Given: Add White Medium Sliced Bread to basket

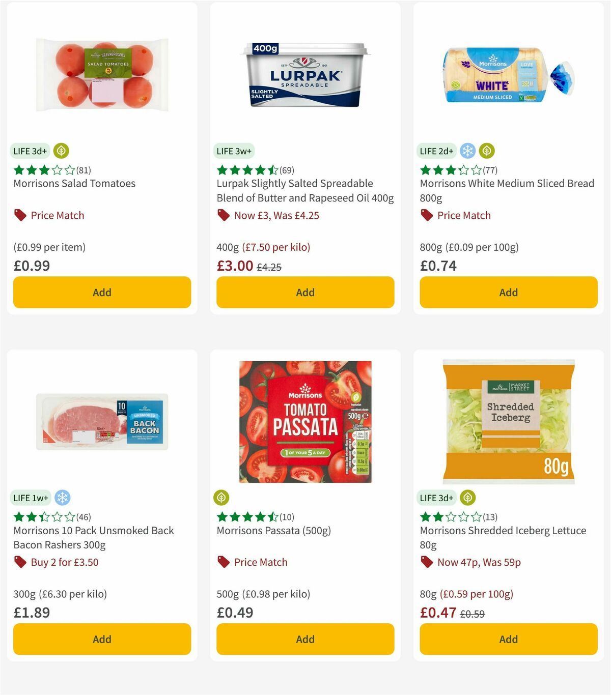Looking at the screenshot, I should point(508,292).
